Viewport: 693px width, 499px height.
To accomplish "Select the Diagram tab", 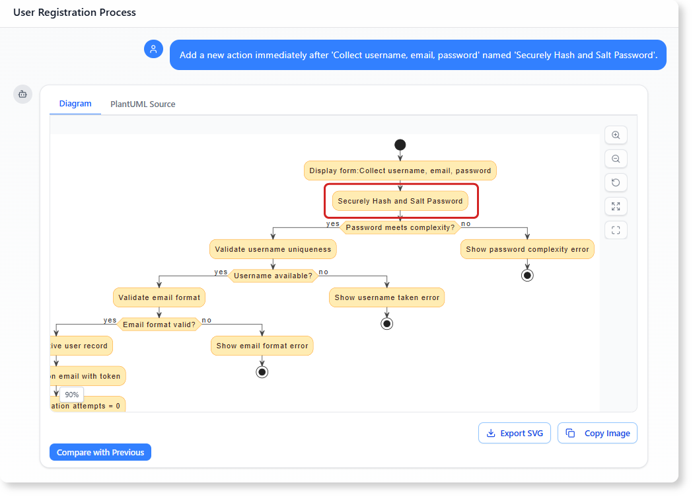I will [x=75, y=104].
